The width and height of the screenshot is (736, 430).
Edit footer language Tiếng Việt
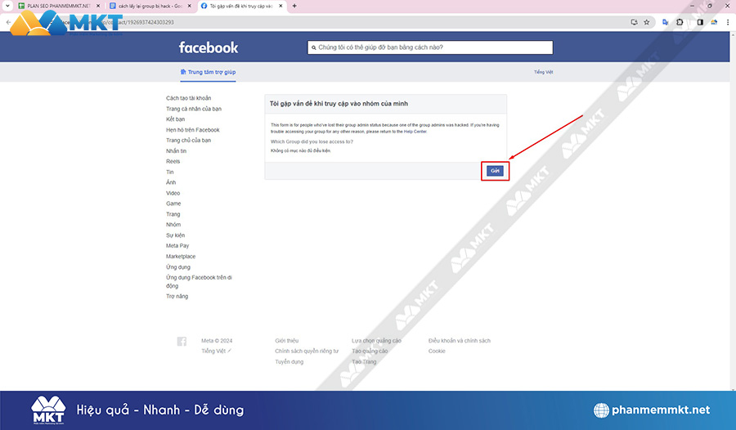click(x=217, y=351)
